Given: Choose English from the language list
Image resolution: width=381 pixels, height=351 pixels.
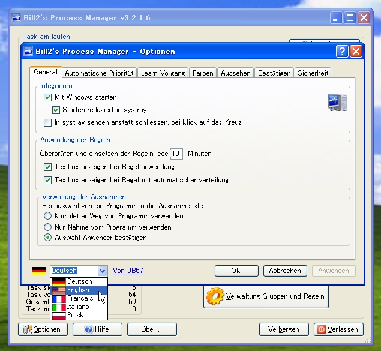Looking at the screenshot, I should [79, 290].
